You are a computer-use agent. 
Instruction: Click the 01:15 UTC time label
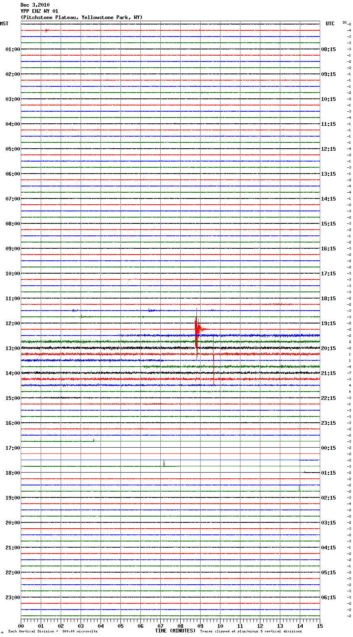(x=328, y=473)
